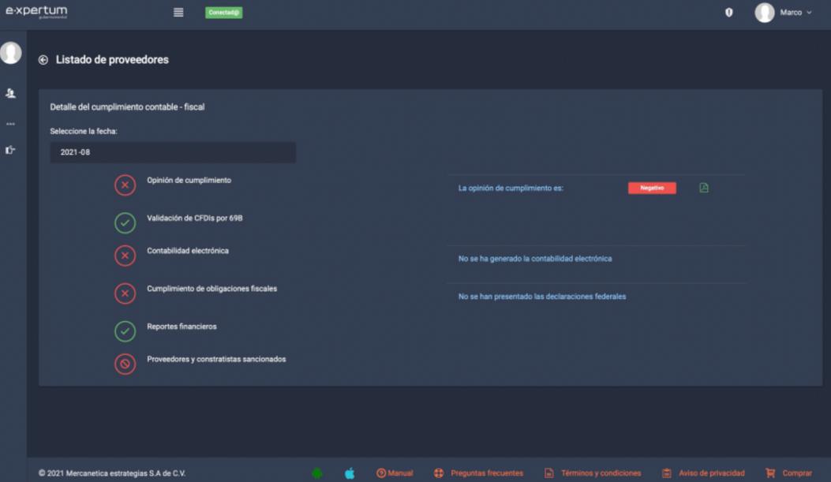
Task: Click the notification icon beside the user avatar
Action: coord(728,12)
